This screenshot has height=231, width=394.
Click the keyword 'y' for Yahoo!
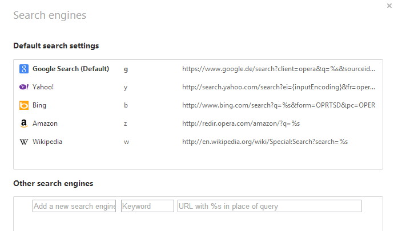point(126,88)
